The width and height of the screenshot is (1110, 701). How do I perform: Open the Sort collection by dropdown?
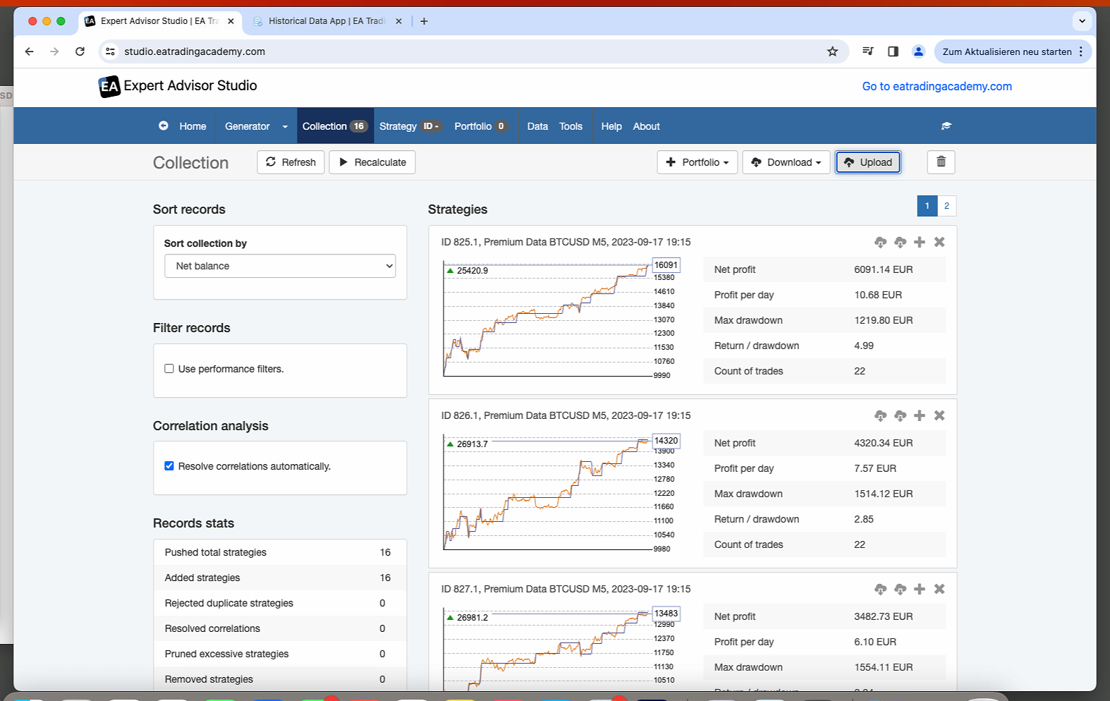[280, 266]
